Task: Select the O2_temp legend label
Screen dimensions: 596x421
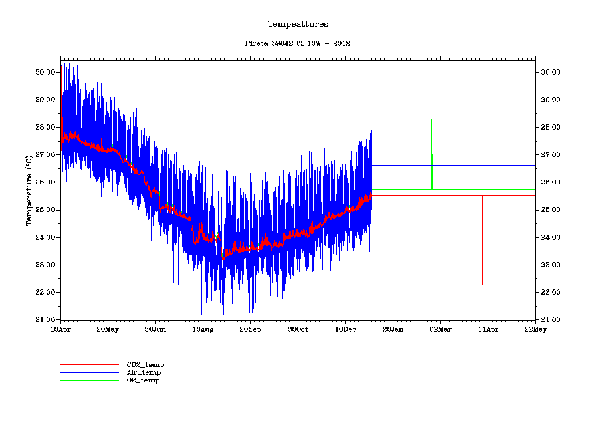Action: pos(143,380)
